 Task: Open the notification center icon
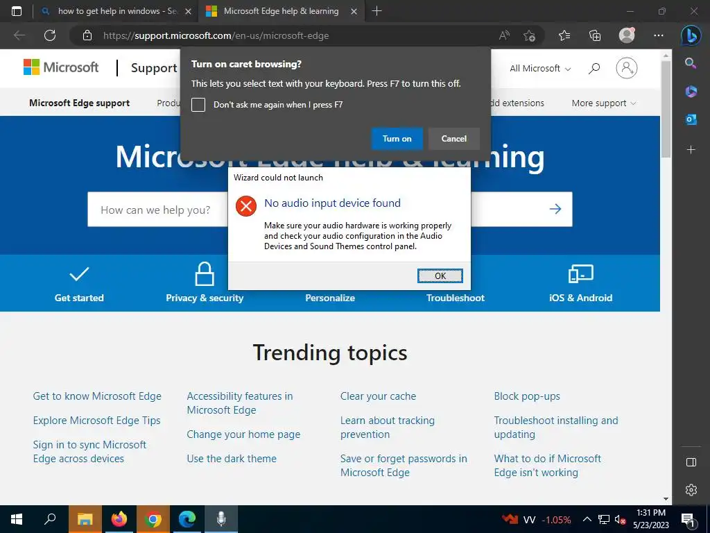click(x=688, y=519)
